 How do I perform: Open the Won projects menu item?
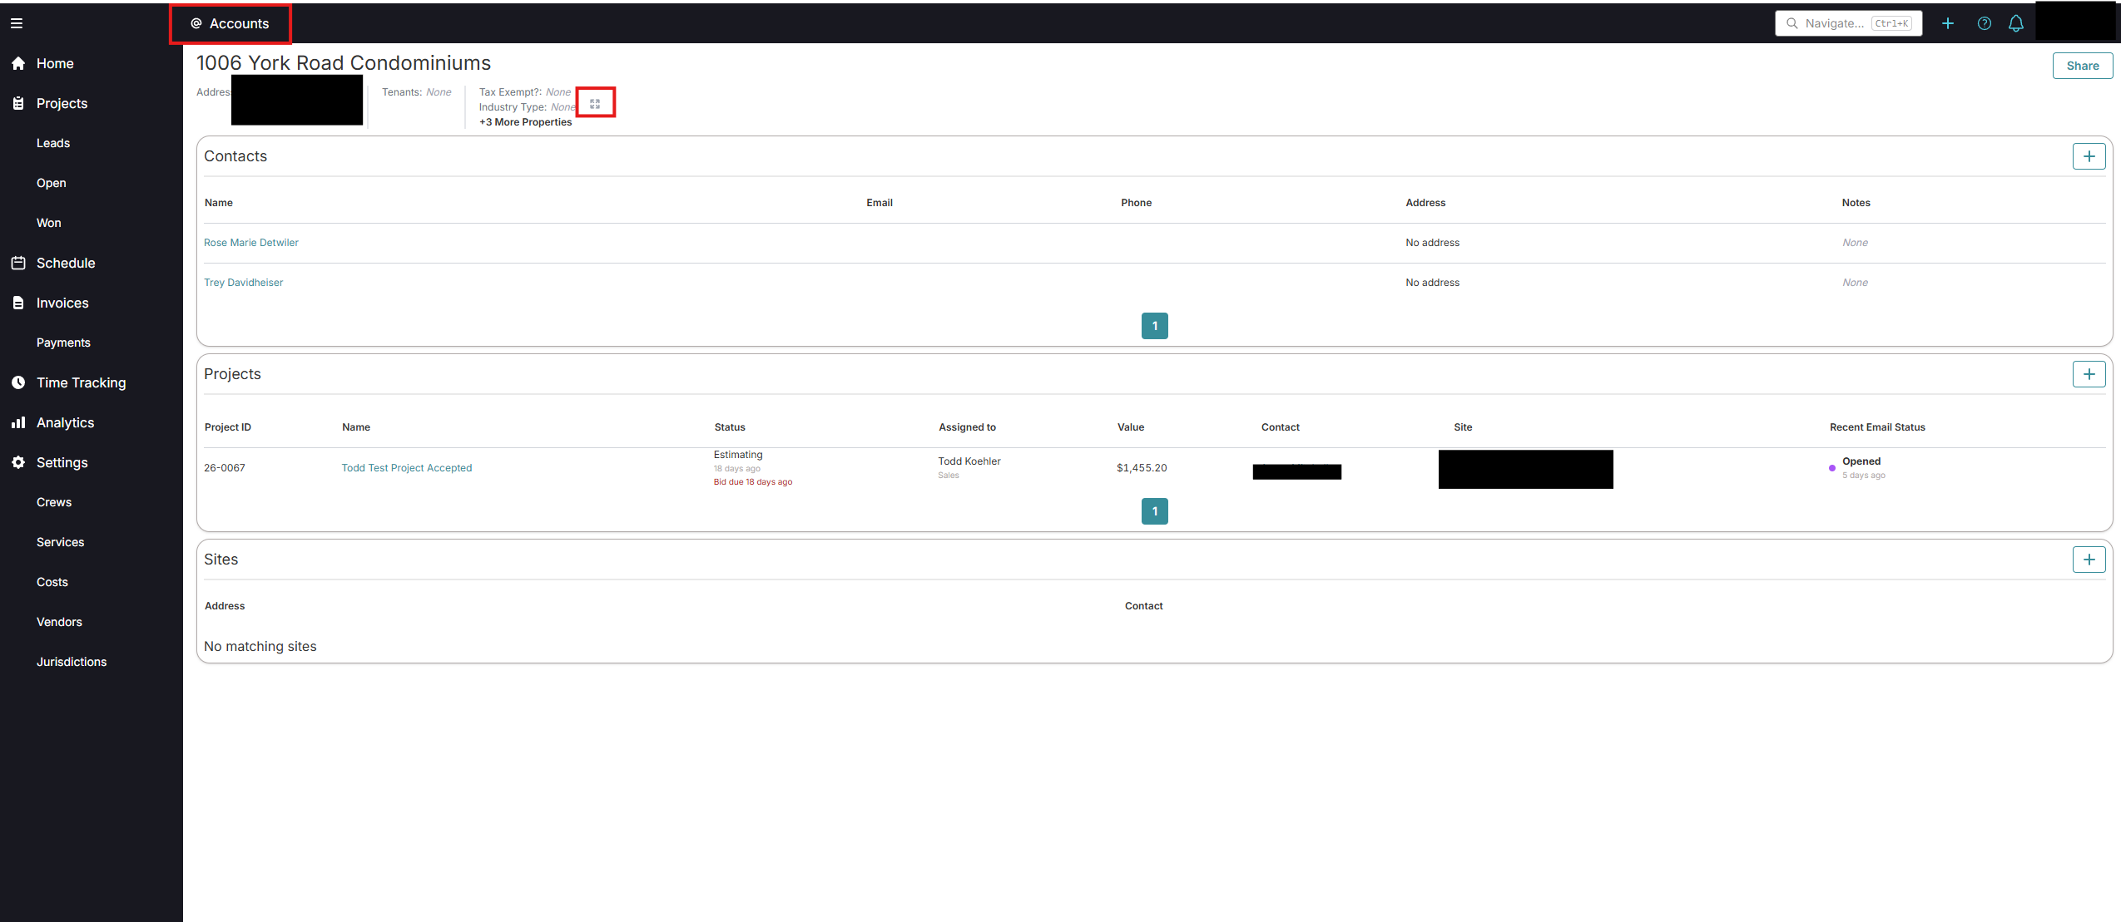pyautogui.click(x=49, y=223)
